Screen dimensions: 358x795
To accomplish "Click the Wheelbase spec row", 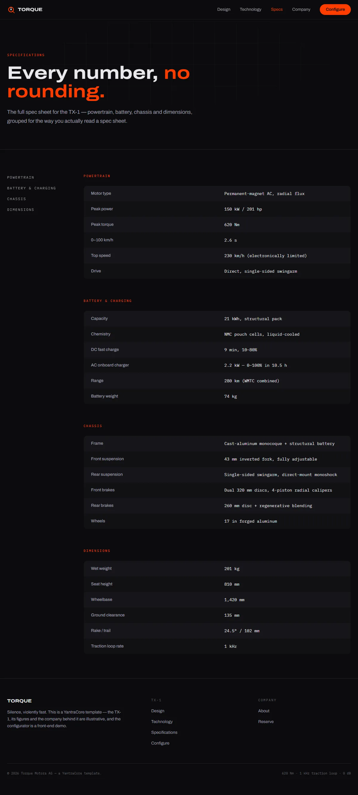I will coord(217,600).
